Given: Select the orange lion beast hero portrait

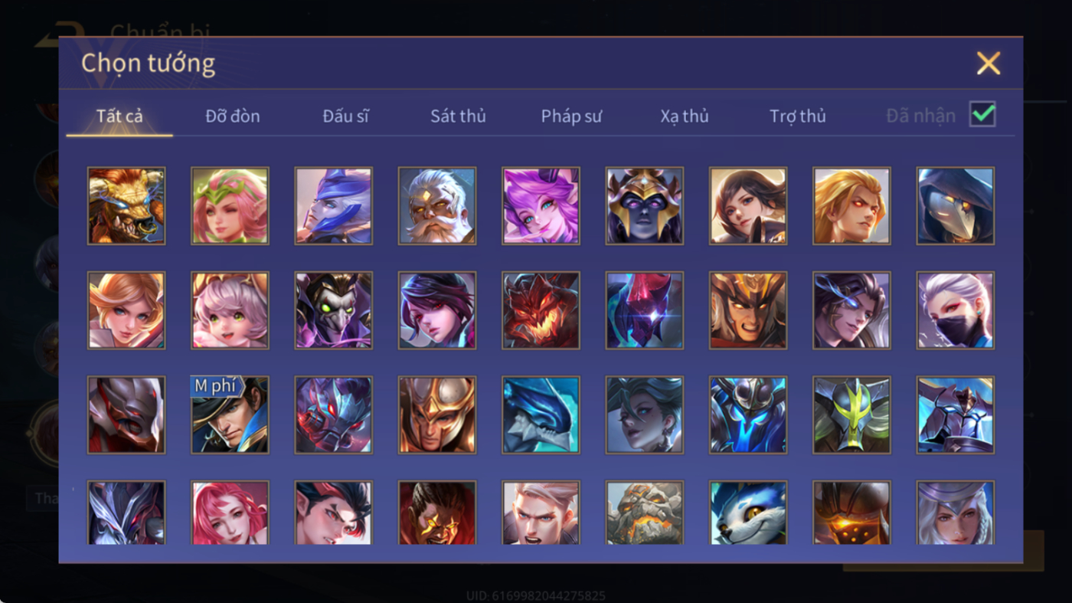Looking at the screenshot, I should (x=126, y=206).
